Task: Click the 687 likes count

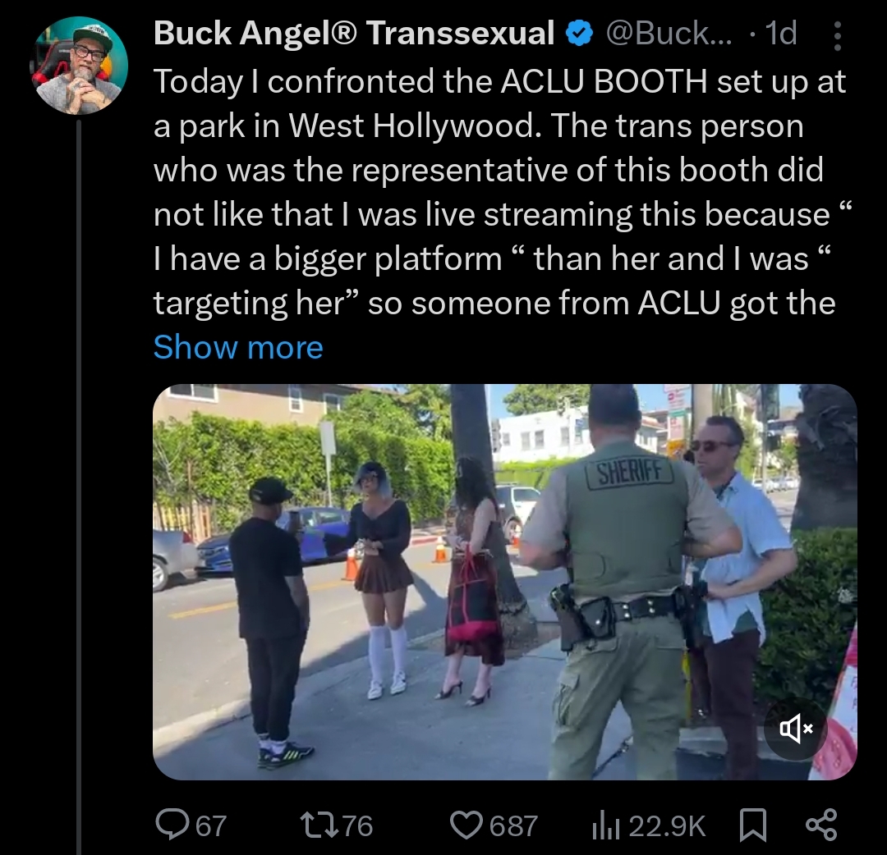Action: click(x=512, y=825)
